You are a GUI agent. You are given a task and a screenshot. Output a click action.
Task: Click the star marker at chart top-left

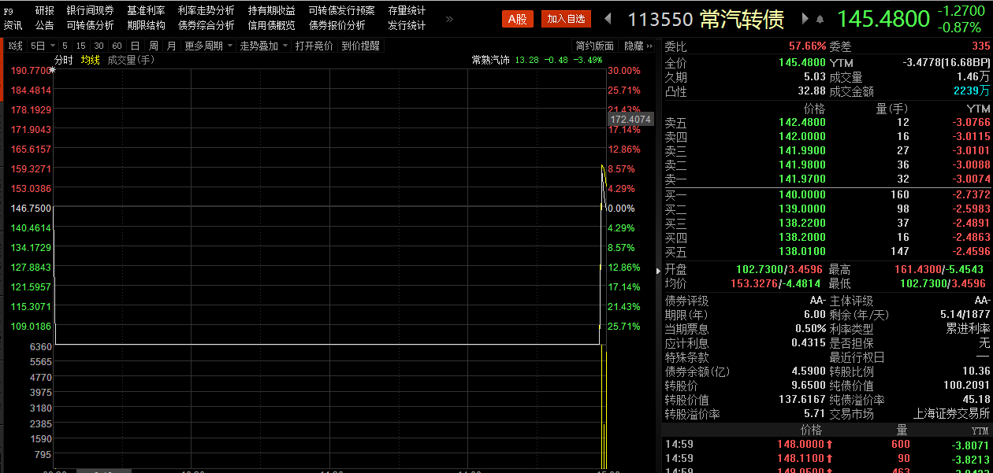click(x=53, y=70)
